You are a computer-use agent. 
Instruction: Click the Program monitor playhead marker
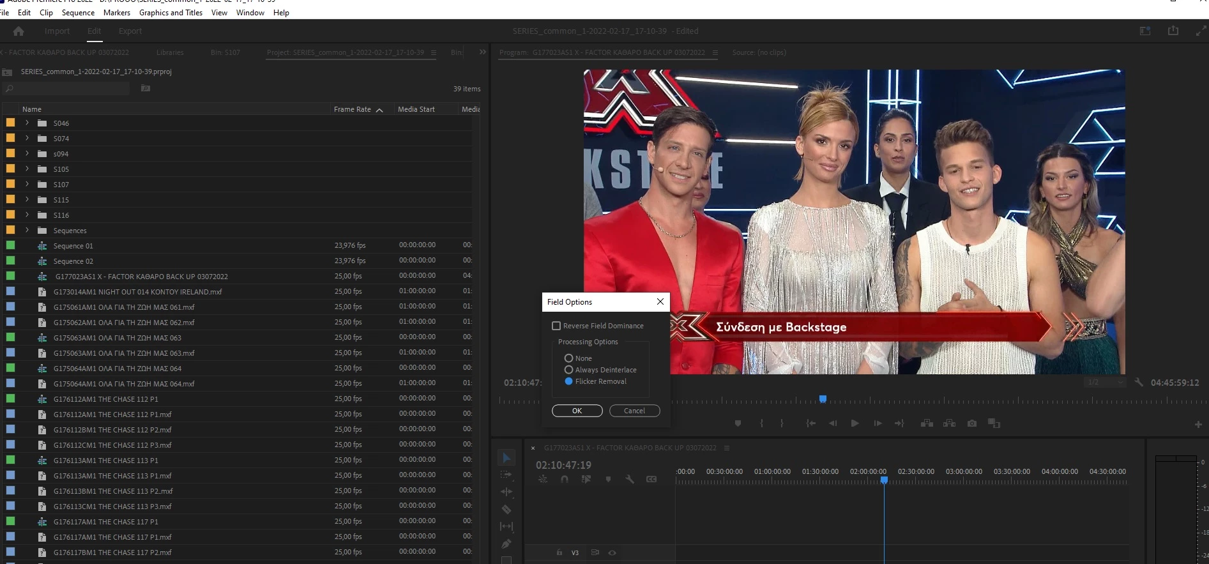pyautogui.click(x=823, y=399)
